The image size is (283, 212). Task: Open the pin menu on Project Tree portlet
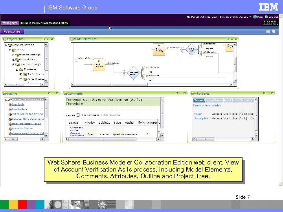(44, 39)
